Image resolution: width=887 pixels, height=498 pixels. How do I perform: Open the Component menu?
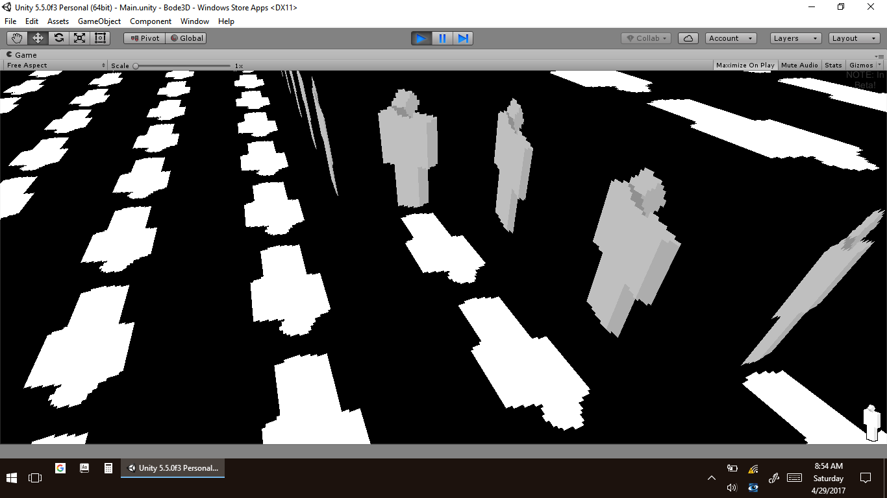[x=151, y=21]
